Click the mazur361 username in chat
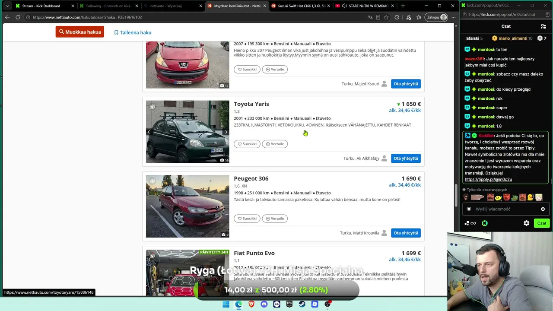Image resolution: width=553 pixels, height=311 pixels. click(x=475, y=59)
